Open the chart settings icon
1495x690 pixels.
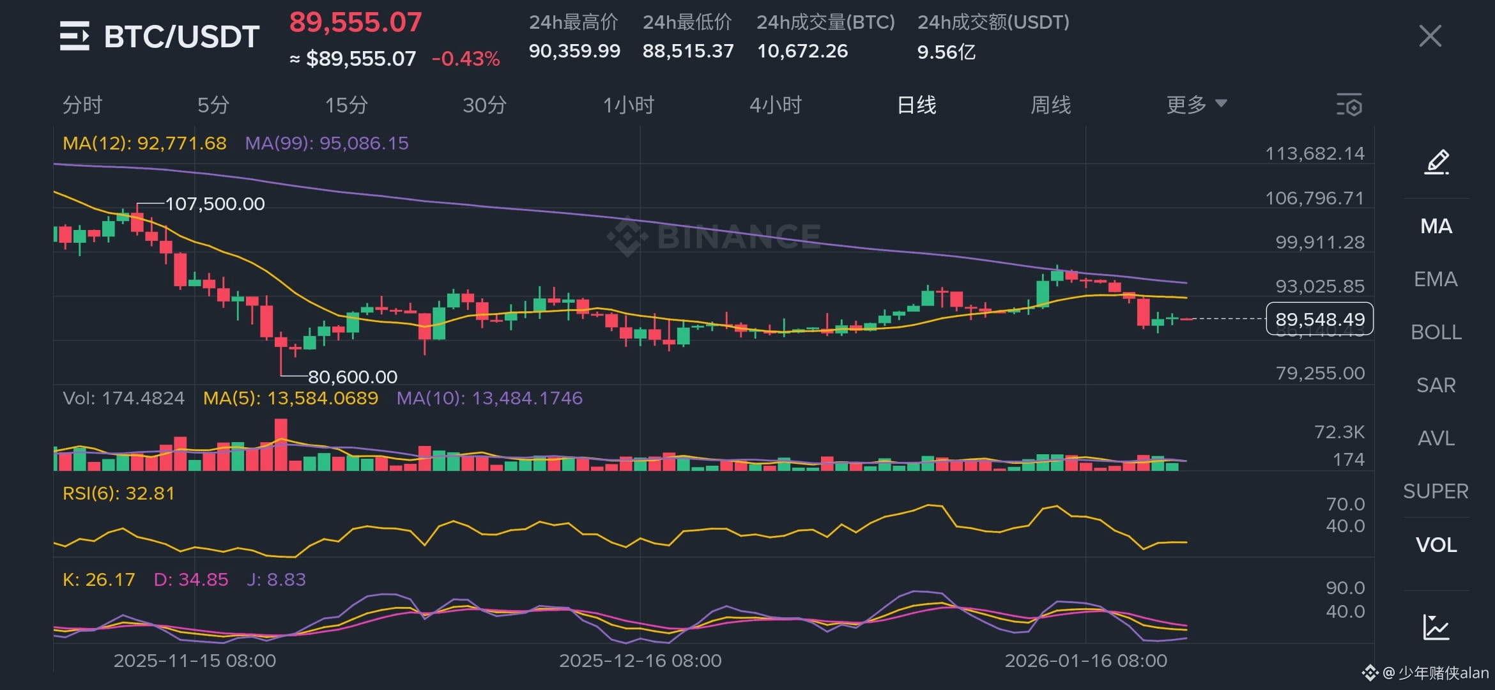point(1349,105)
